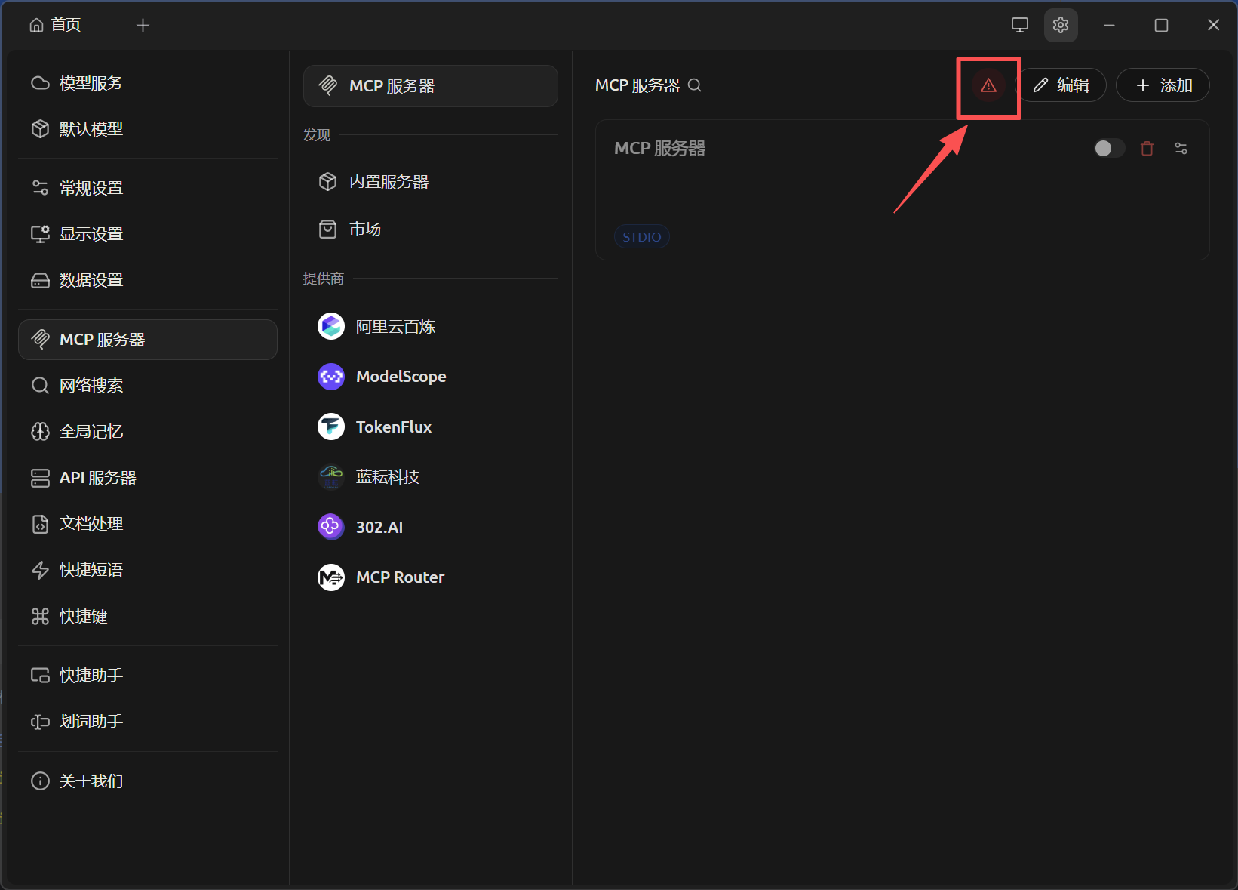Click the 内置服务器 cube icon
1238x890 pixels.
point(327,182)
